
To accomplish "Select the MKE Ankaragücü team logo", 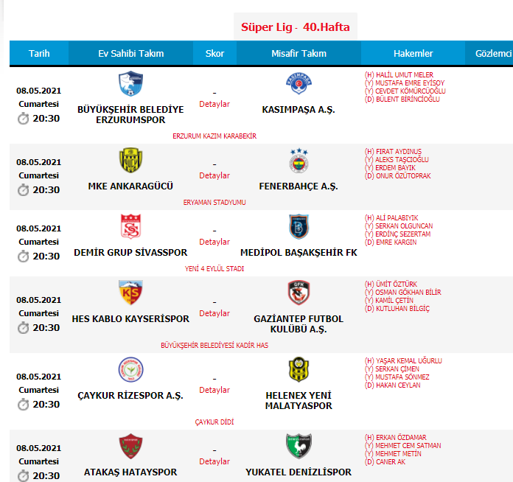I will point(130,161).
